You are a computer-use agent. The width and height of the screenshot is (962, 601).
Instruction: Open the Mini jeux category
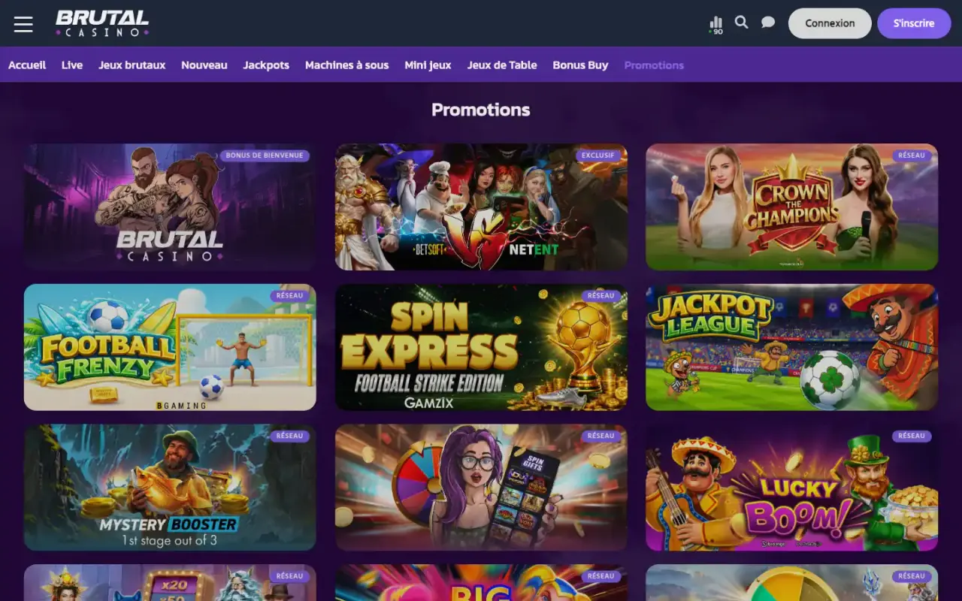[428, 65]
